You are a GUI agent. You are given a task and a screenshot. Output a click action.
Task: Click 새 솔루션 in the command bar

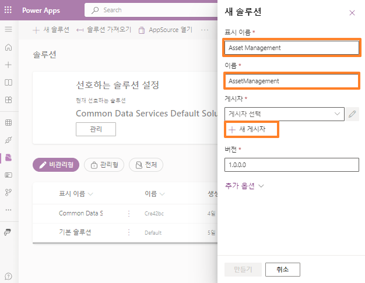tap(51, 30)
